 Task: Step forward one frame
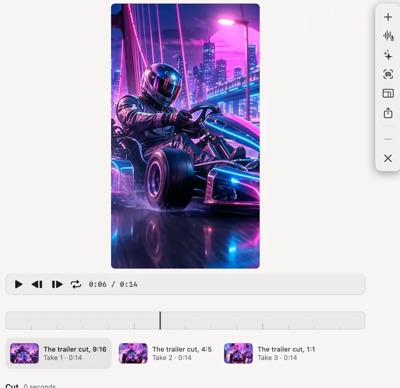coord(57,284)
